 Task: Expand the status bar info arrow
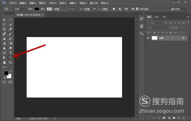(56, 119)
